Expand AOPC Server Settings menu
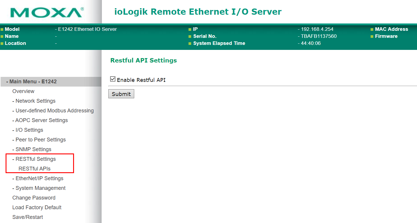Image resolution: width=417 pixels, height=223 pixels. click(41, 120)
